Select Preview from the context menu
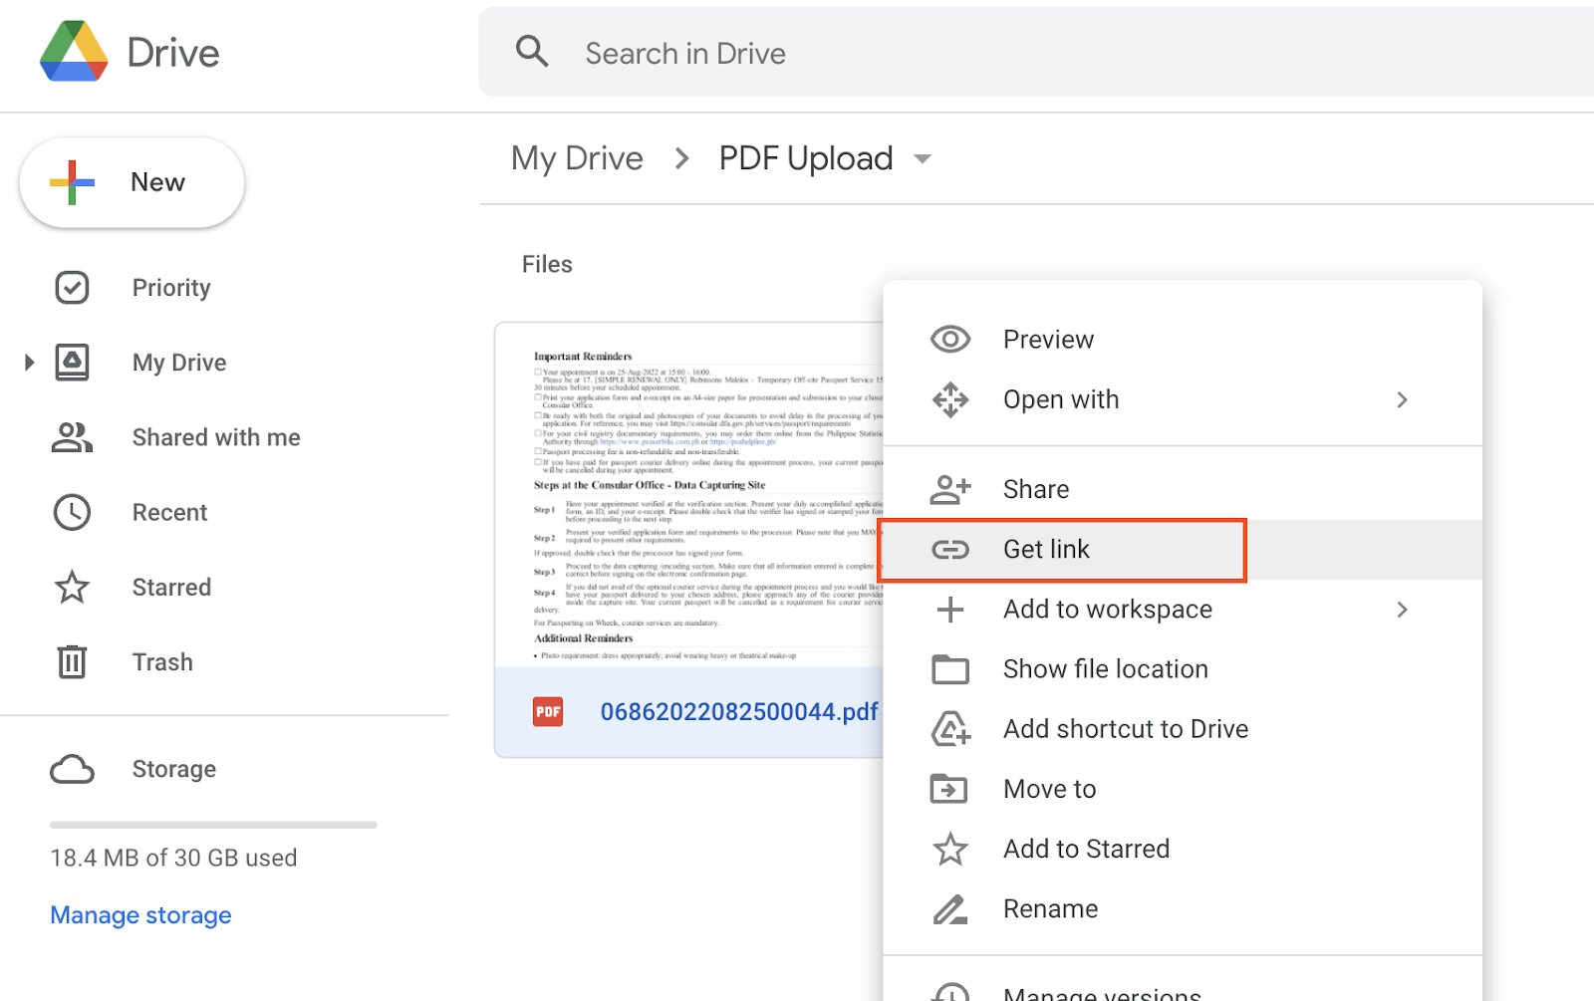The height and width of the screenshot is (1001, 1594). pyautogui.click(x=1048, y=340)
